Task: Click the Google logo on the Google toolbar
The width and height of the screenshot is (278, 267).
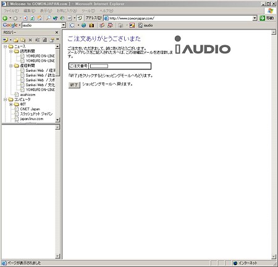Action: click(10, 25)
